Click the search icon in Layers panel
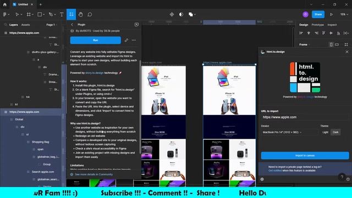This screenshot has width=352, height=198. (x=5, y=25)
